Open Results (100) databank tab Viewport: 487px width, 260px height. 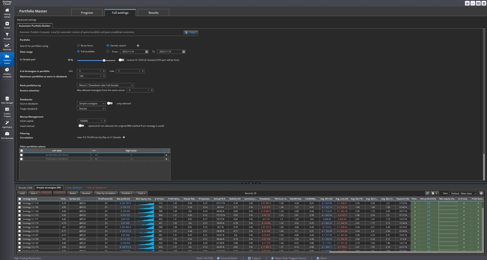tap(25, 187)
